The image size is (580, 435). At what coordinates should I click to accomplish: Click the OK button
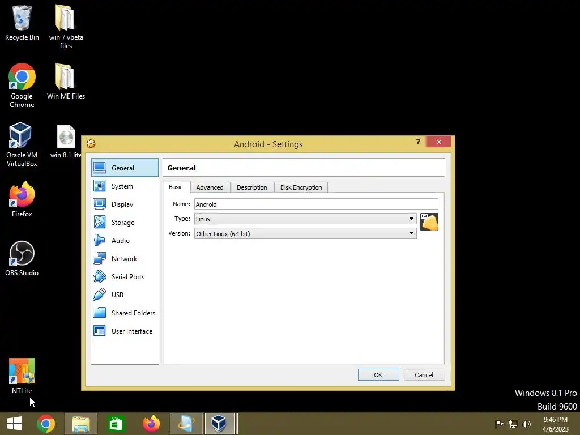tap(378, 375)
